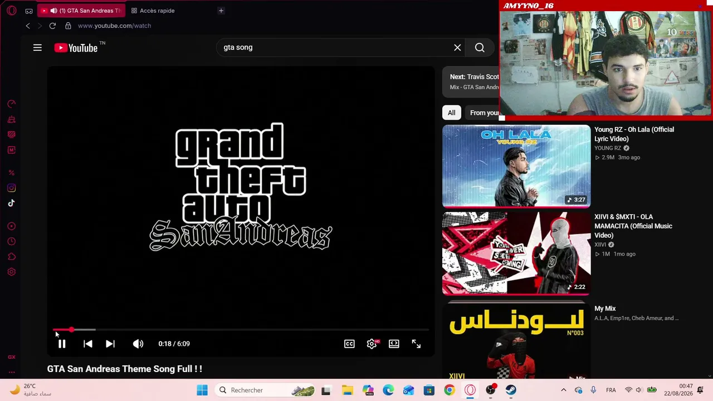
Task: Visit the YOUNG RZ channel name
Action: click(608, 148)
